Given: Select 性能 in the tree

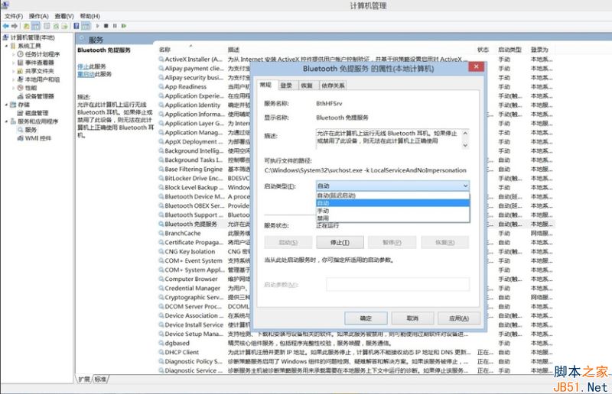Looking at the screenshot, I should click(31, 88).
